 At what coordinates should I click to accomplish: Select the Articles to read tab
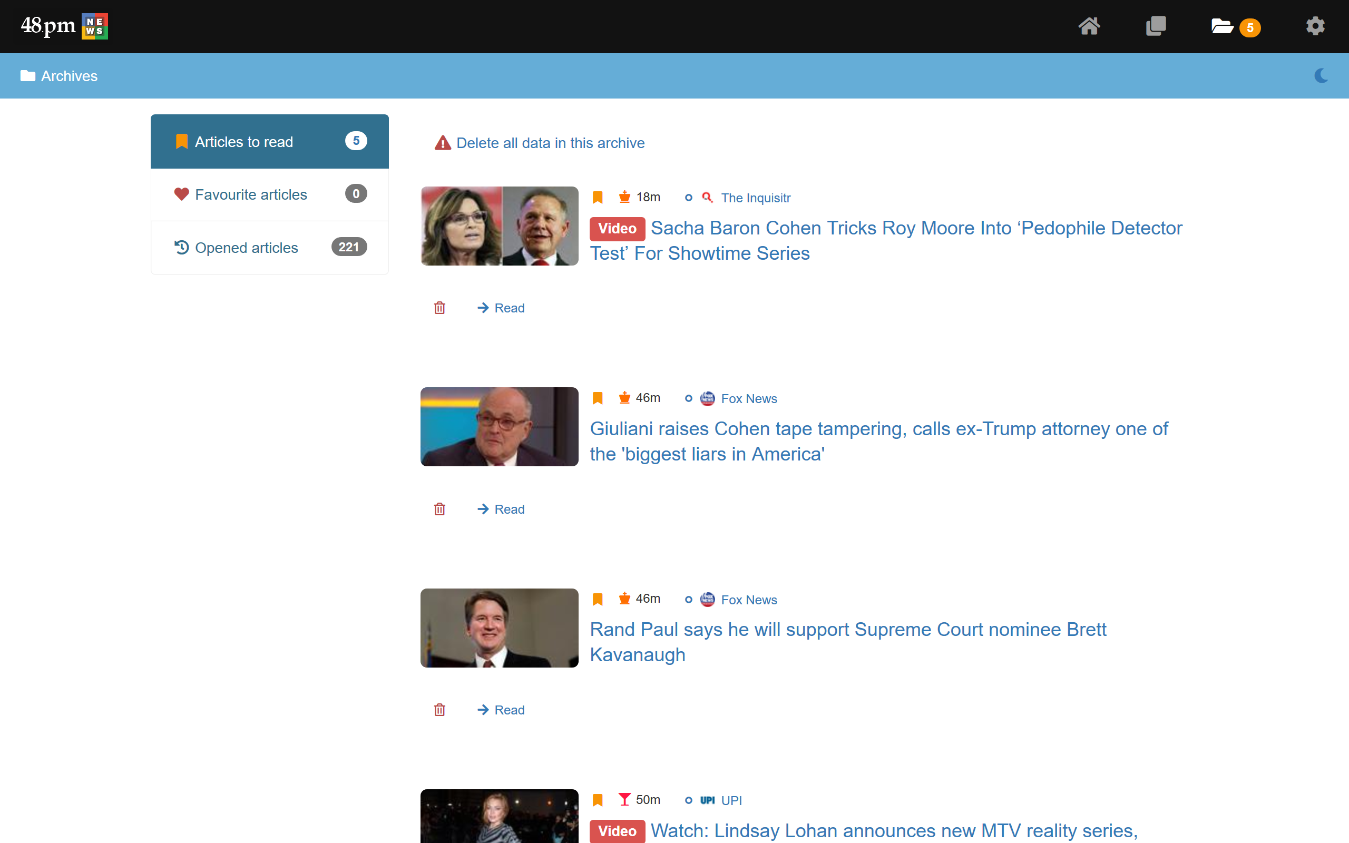click(270, 142)
